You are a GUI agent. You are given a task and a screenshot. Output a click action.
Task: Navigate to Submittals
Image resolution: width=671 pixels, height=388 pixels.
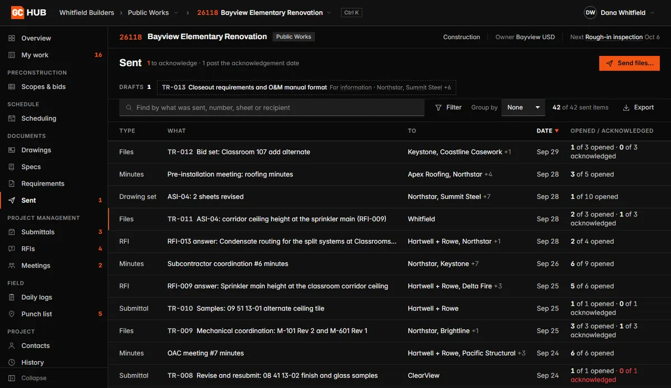(54, 232)
